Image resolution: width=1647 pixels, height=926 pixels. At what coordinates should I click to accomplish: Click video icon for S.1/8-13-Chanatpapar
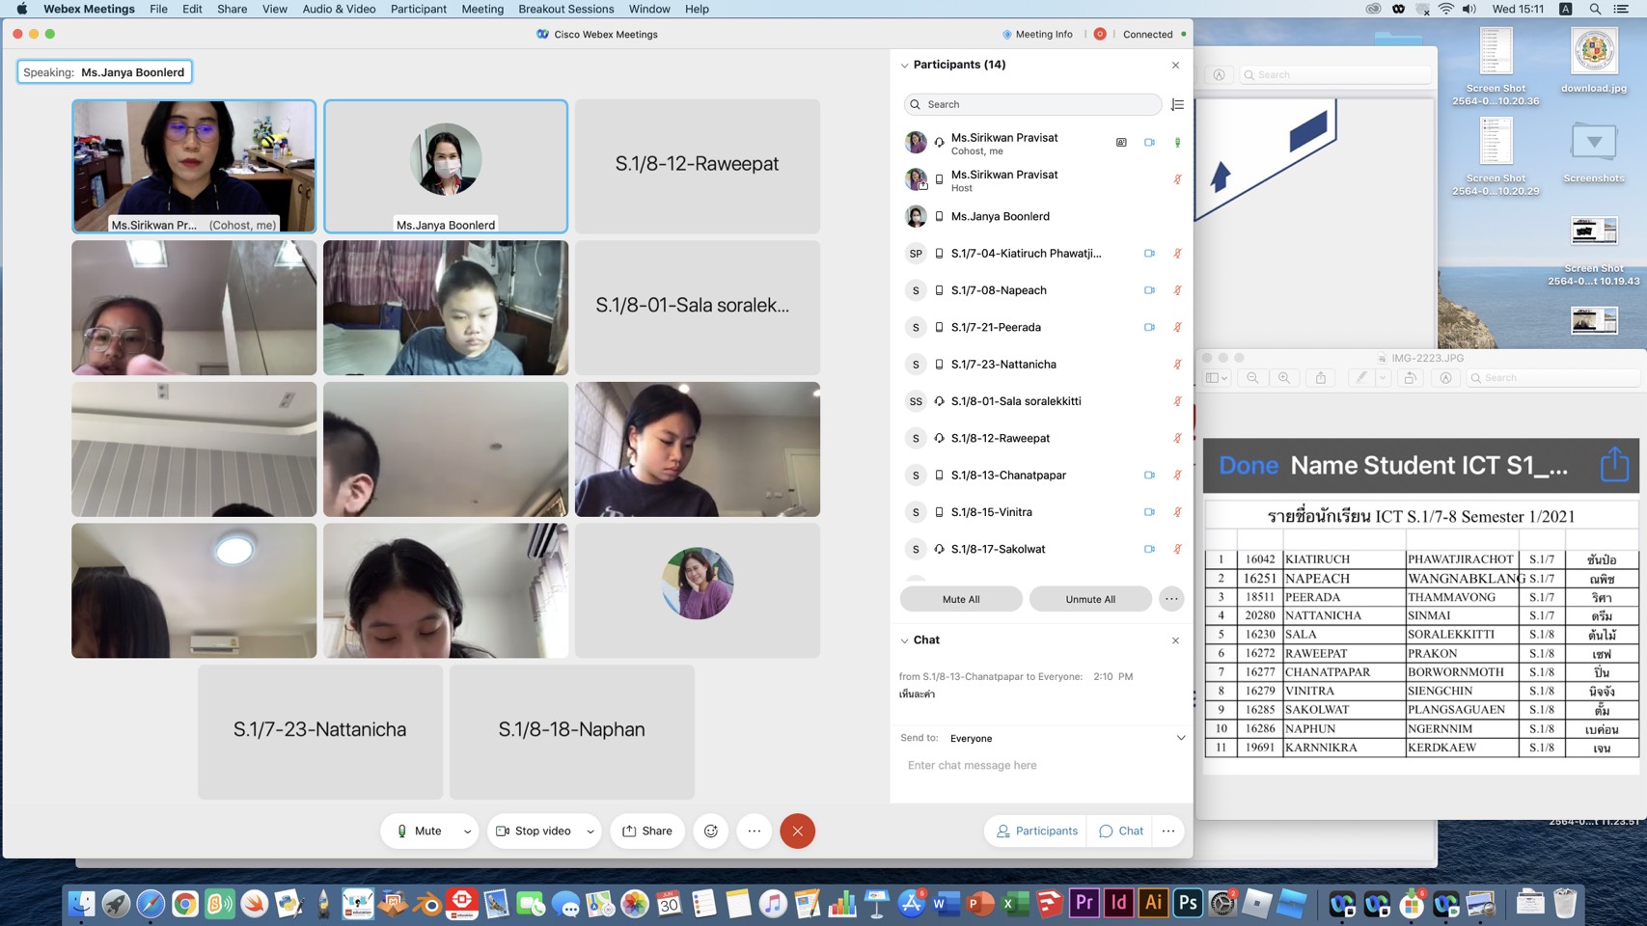point(1149,476)
